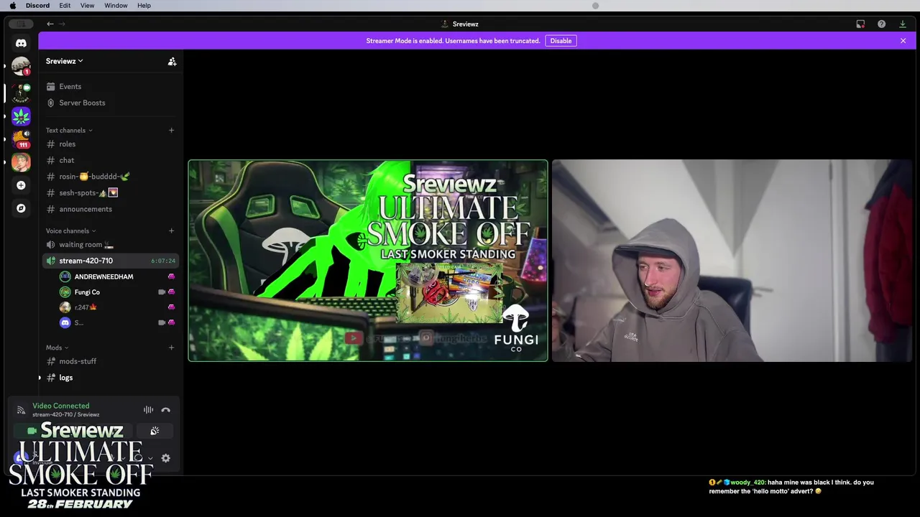Click user ANDREWNEEDHAM in voice list

(103, 276)
